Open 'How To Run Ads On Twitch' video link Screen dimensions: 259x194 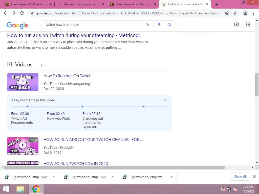(67, 76)
